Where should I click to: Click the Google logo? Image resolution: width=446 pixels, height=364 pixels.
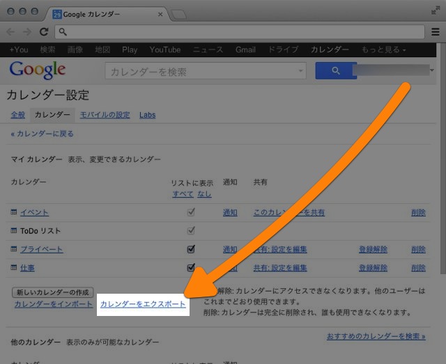click(38, 70)
